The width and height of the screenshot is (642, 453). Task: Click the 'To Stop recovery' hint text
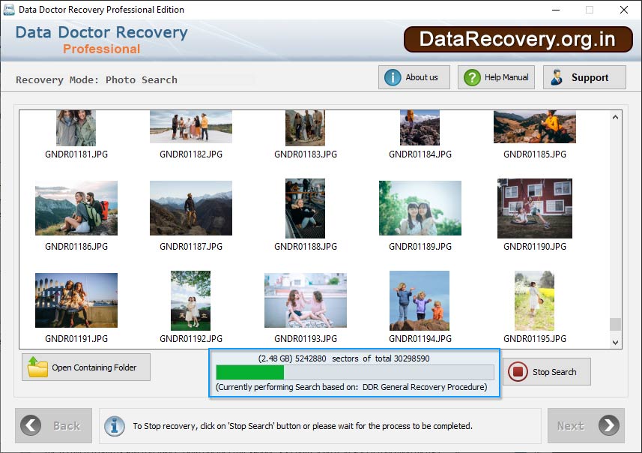click(x=303, y=426)
